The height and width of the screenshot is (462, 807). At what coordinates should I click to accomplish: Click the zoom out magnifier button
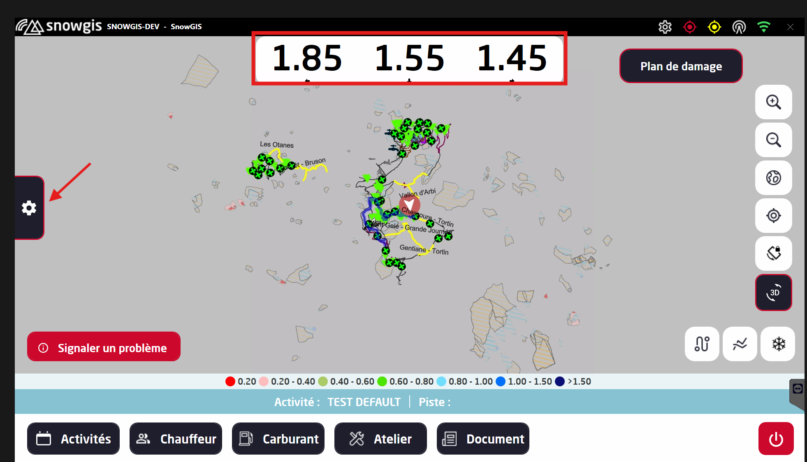(x=773, y=140)
